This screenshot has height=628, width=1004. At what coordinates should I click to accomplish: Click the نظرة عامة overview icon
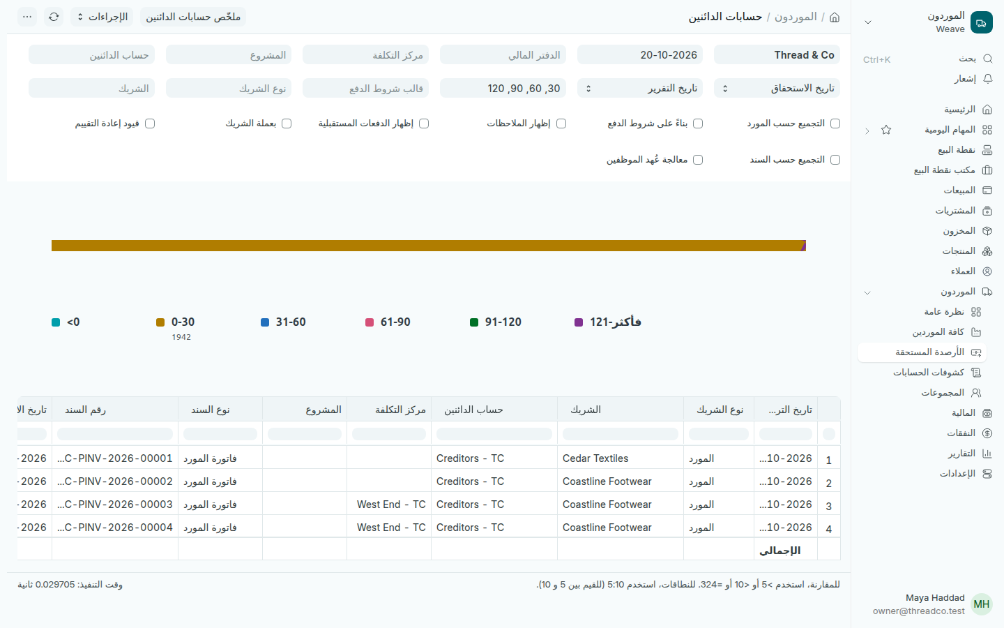tap(976, 312)
